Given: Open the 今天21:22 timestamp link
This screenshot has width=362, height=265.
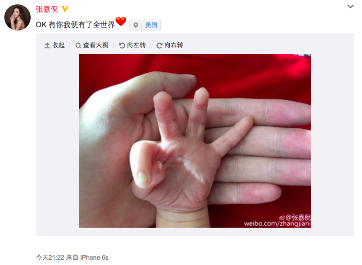Looking at the screenshot, I should click(x=50, y=257).
